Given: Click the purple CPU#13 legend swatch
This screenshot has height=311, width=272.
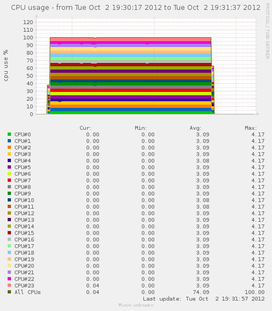Looking at the screenshot, I should tap(9, 220).
